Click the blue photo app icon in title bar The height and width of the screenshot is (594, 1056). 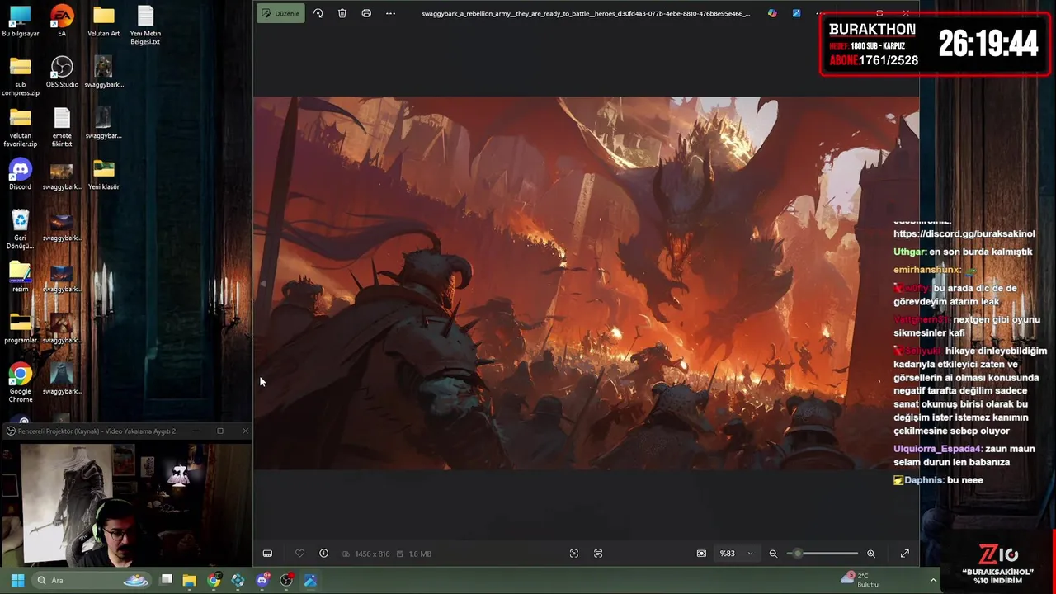(x=796, y=13)
